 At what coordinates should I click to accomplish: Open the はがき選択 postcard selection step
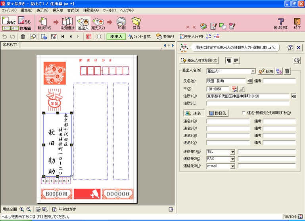click(67, 23)
